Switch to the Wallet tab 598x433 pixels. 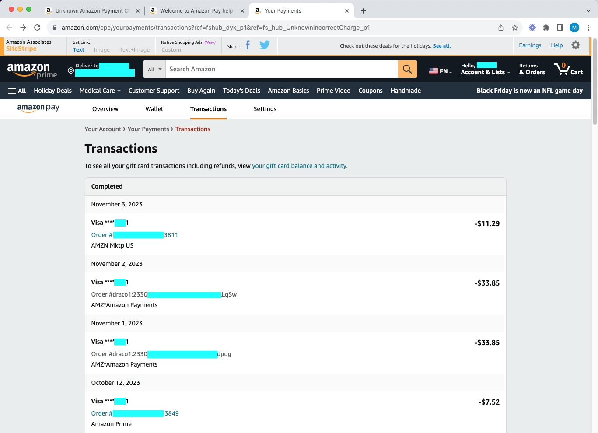click(154, 109)
